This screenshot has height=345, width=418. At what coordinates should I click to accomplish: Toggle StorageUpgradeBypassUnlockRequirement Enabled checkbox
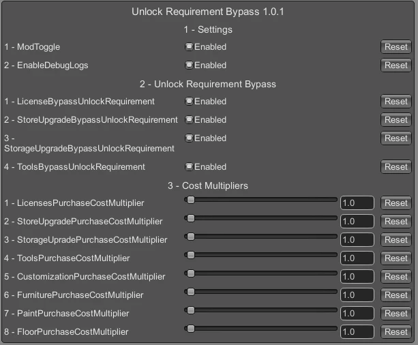click(x=189, y=138)
